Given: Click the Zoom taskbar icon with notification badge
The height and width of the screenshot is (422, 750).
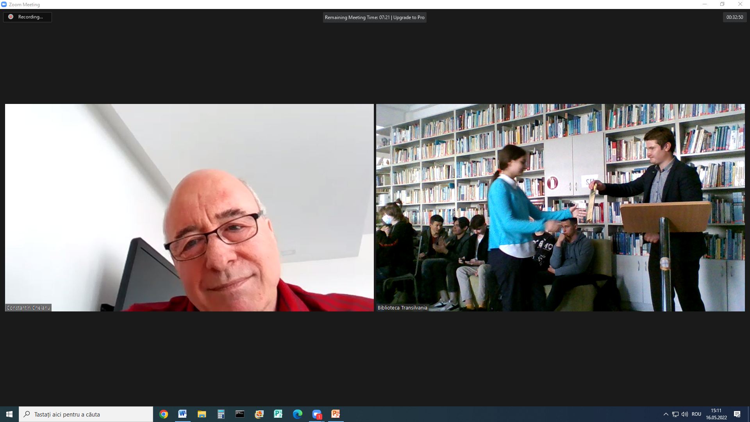Looking at the screenshot, I should click(317, 414).
